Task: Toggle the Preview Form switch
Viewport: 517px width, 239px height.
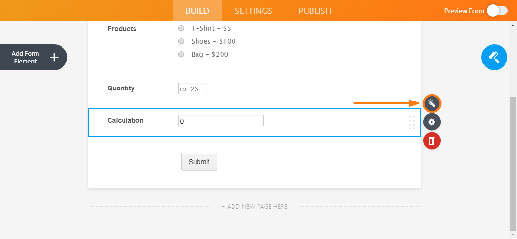Action: click(x=497, y=11)
